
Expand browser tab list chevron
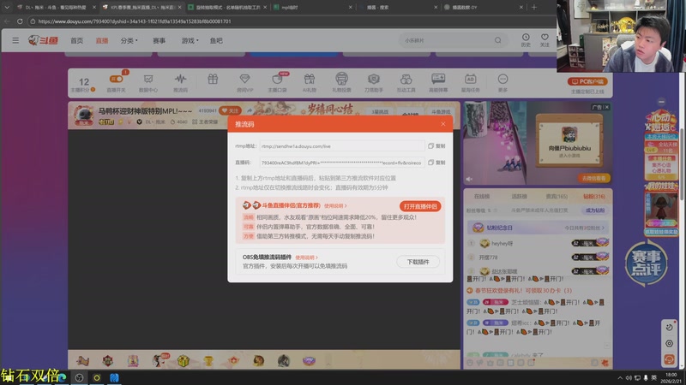point(7,7)
